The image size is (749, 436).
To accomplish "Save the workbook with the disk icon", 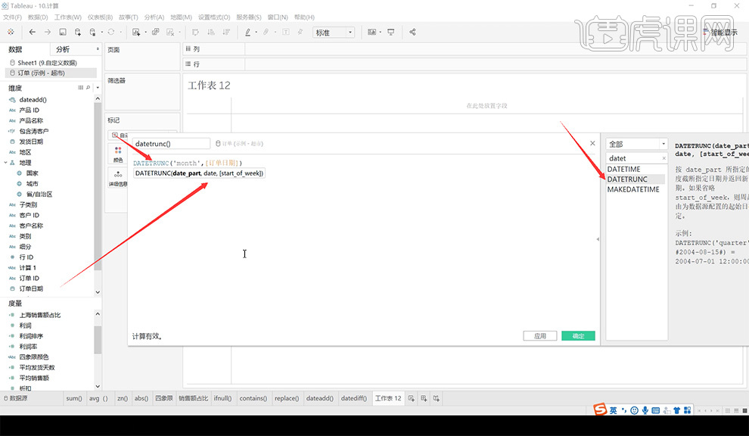I will coord(63,32).
